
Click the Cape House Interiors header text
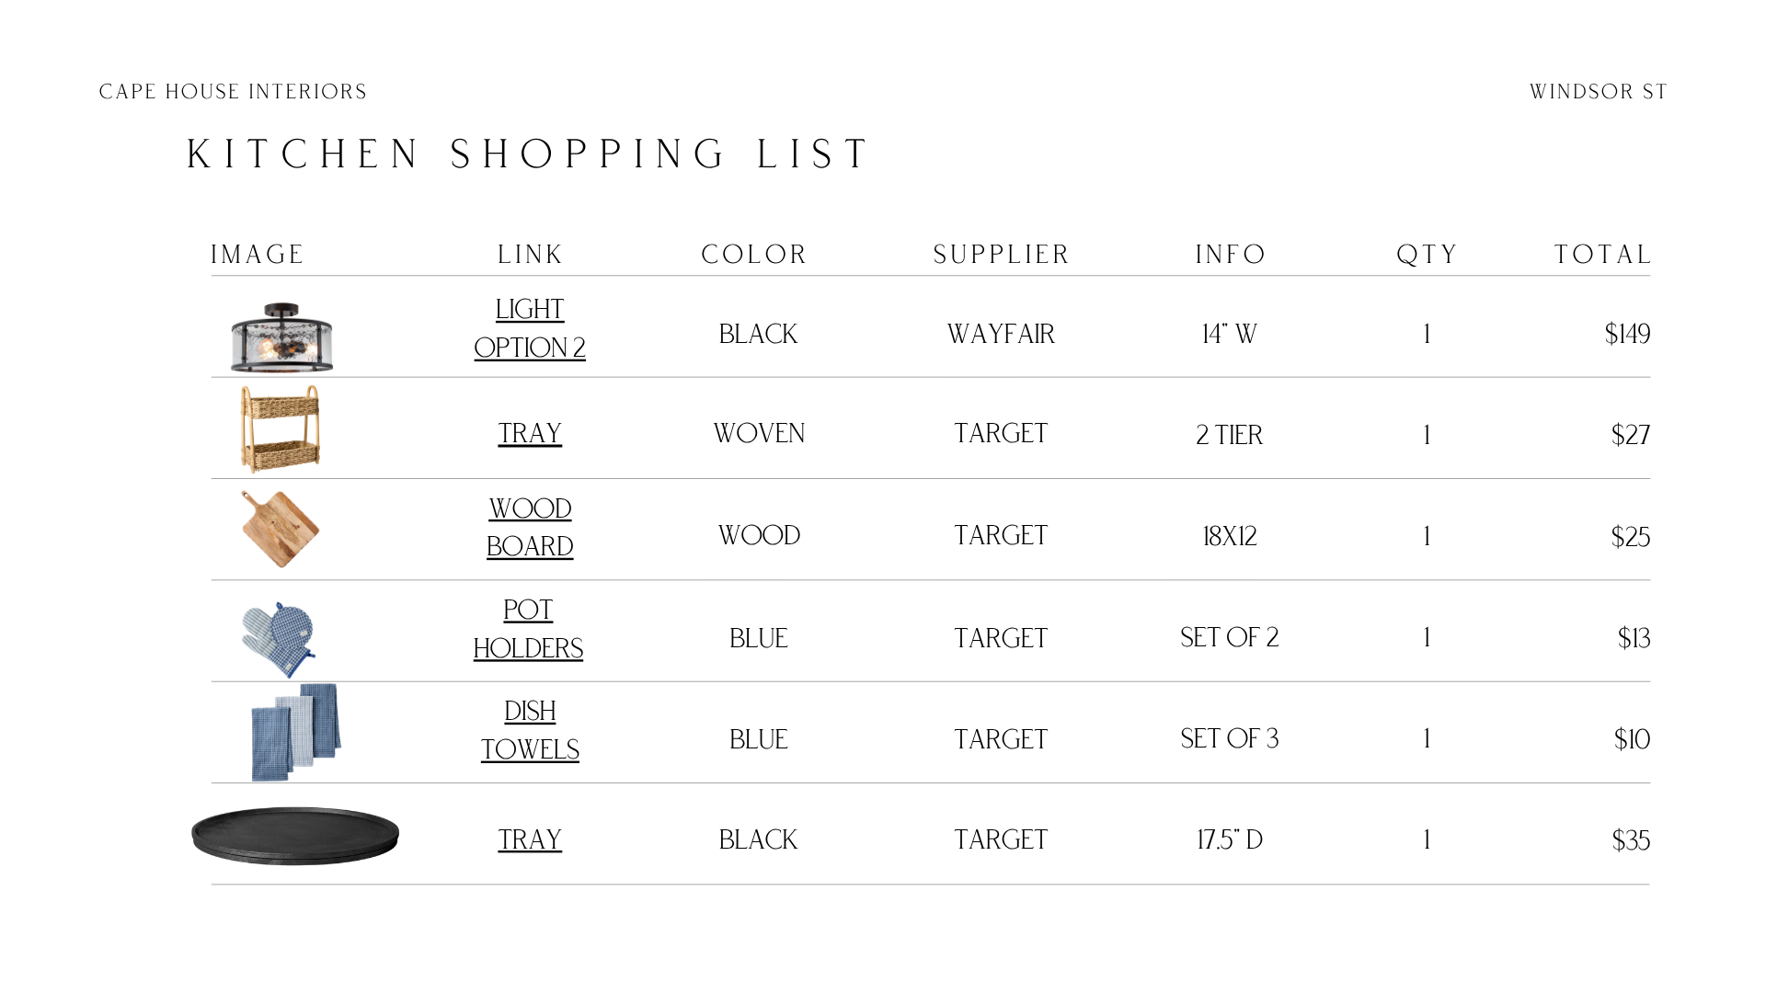[x=233, y=92]
